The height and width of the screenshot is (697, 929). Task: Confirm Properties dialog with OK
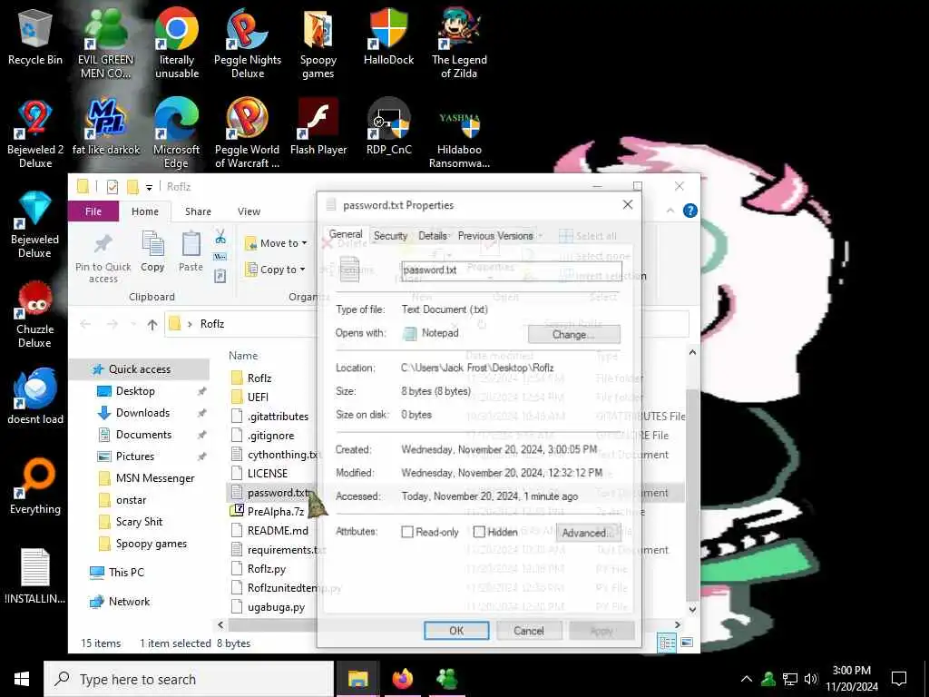tap(456, 631)
